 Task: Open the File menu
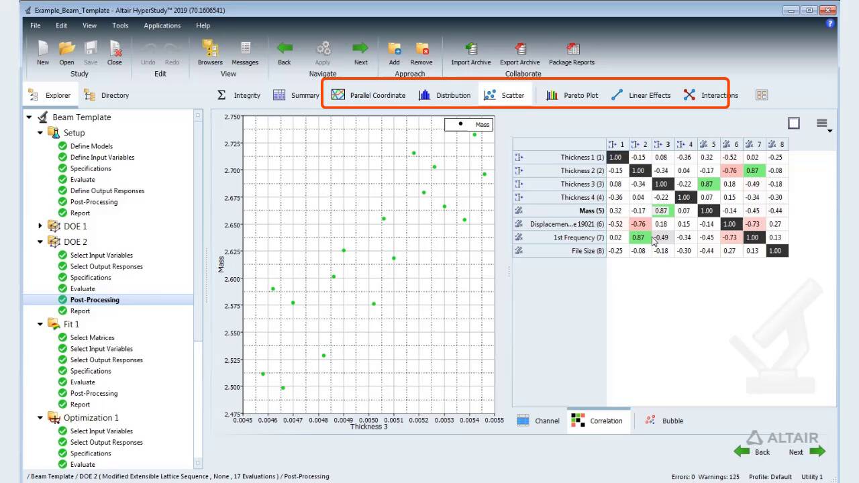[36, 25]
